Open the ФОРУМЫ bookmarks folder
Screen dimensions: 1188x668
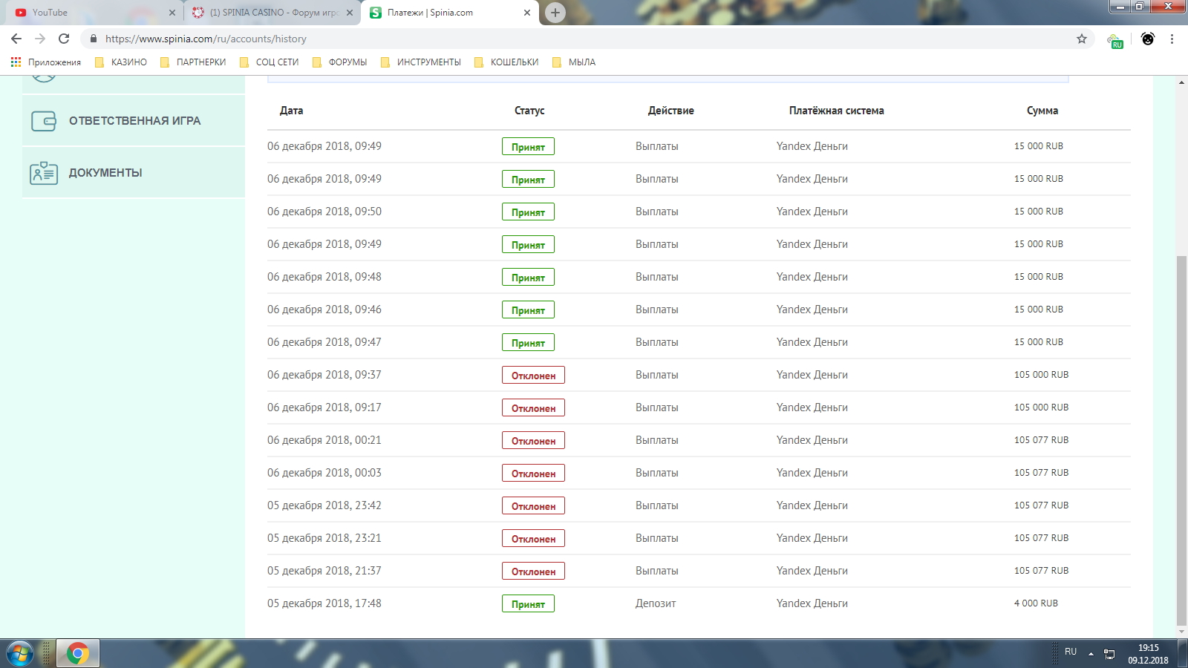click(340, 62)
